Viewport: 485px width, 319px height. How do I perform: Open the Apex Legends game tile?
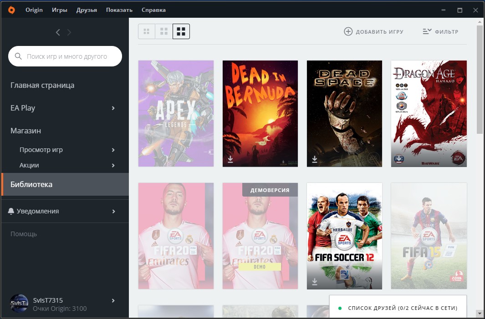coord(176,113)
